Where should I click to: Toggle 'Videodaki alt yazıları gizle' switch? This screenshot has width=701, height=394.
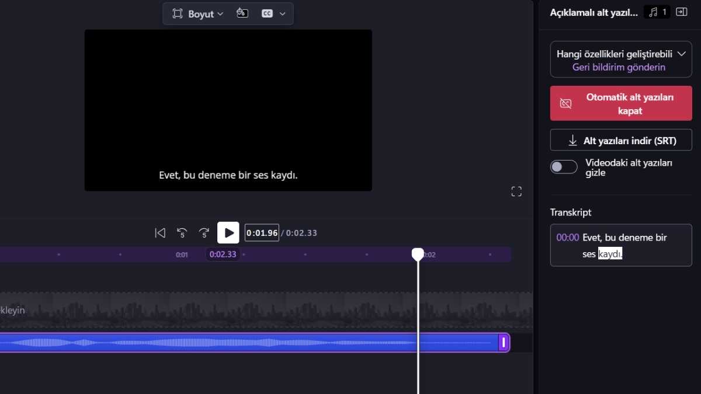click(564, 167)
